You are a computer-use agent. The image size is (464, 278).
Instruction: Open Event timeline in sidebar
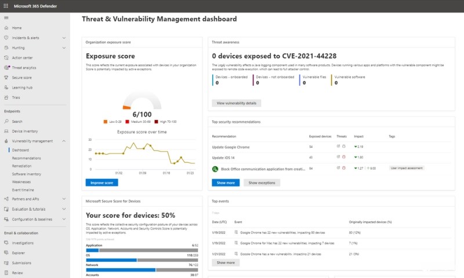pos(23,190)
